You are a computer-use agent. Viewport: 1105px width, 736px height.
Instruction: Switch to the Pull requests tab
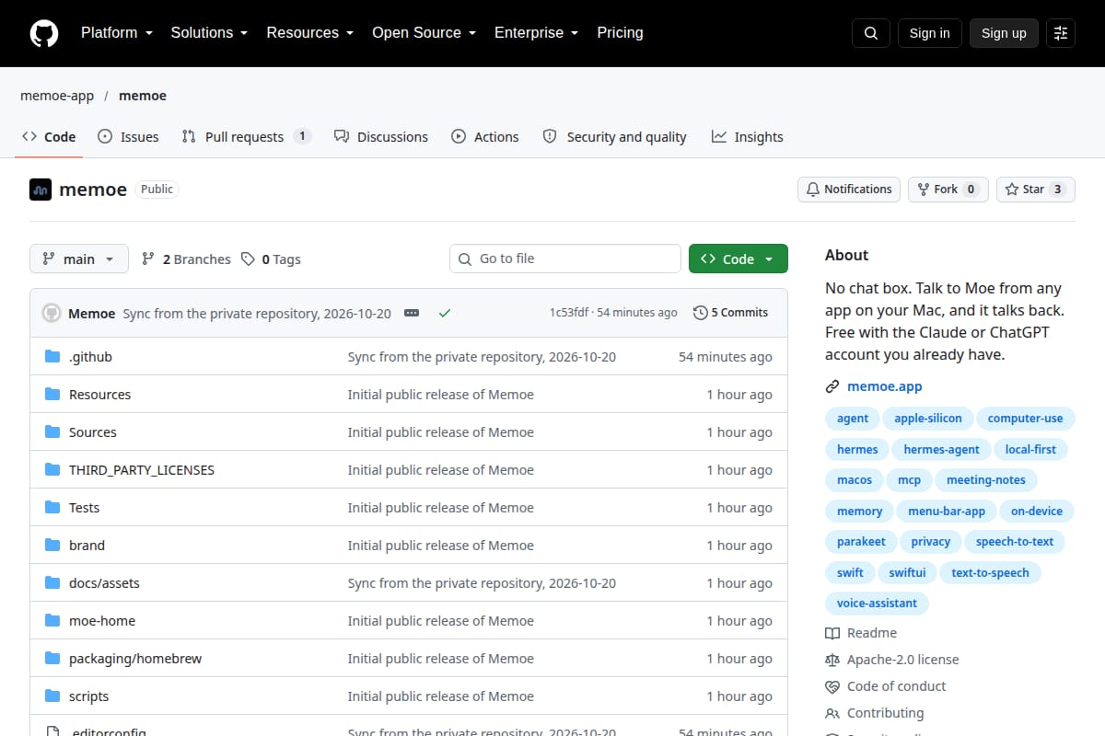tap(247, 137)
